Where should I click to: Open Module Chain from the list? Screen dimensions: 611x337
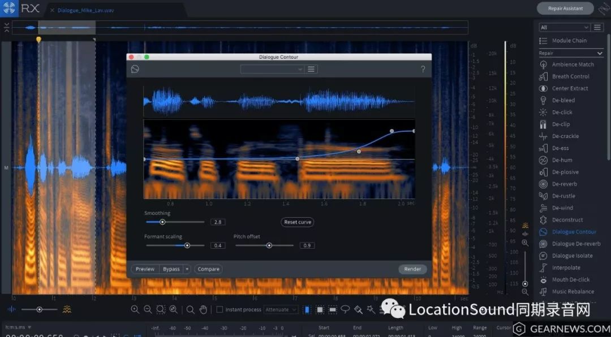click(x=569, y=41)
